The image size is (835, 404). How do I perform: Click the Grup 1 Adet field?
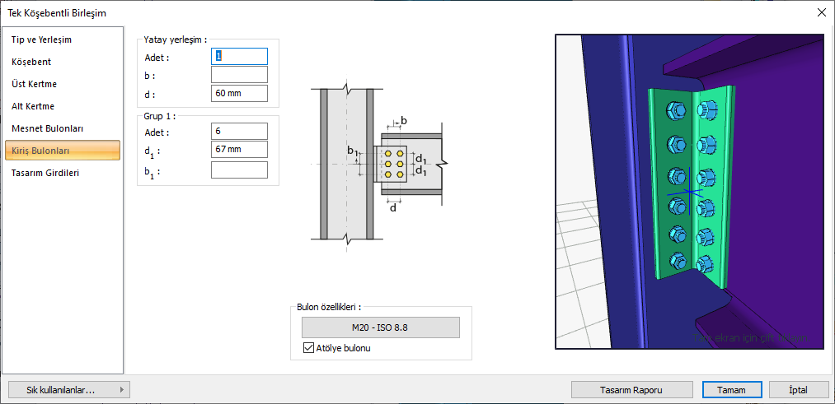(x=239, y=131)
